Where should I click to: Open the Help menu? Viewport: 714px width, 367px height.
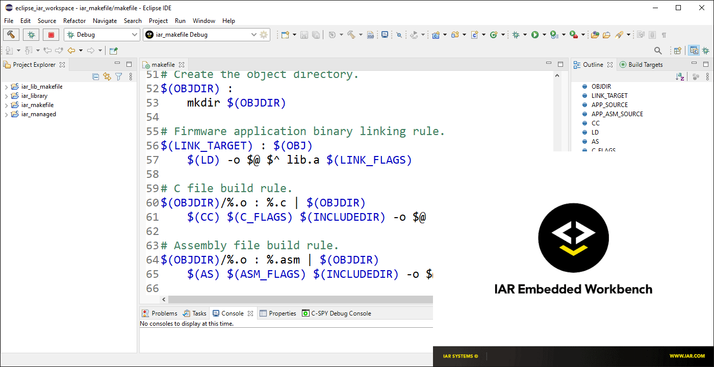pyautogui.click(x=229, y=21)
